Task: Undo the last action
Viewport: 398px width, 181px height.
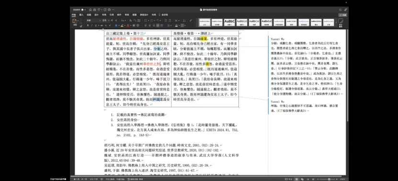Action: tap(99, 10)
